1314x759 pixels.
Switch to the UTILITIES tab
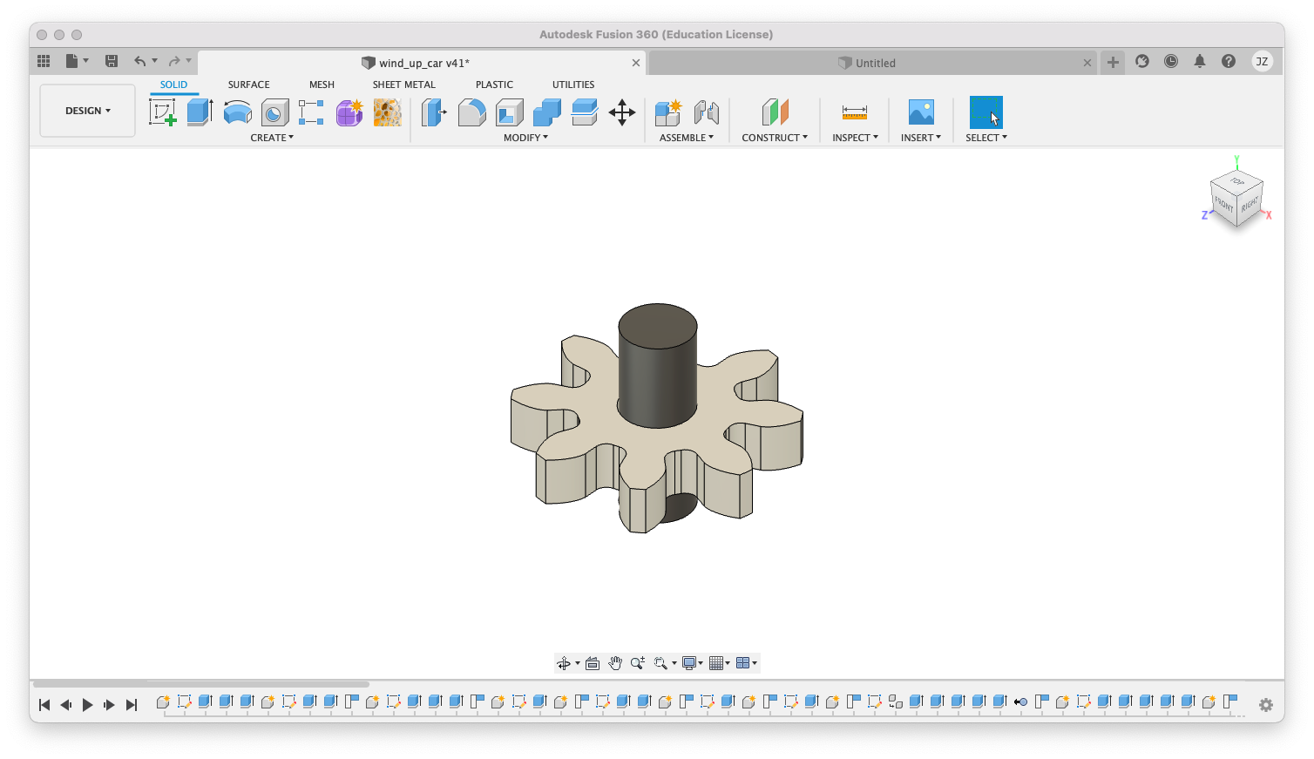tap(573, 85)
